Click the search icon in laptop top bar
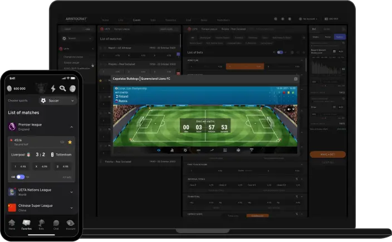This screenshot has height=242, width=392. [276, 19]
